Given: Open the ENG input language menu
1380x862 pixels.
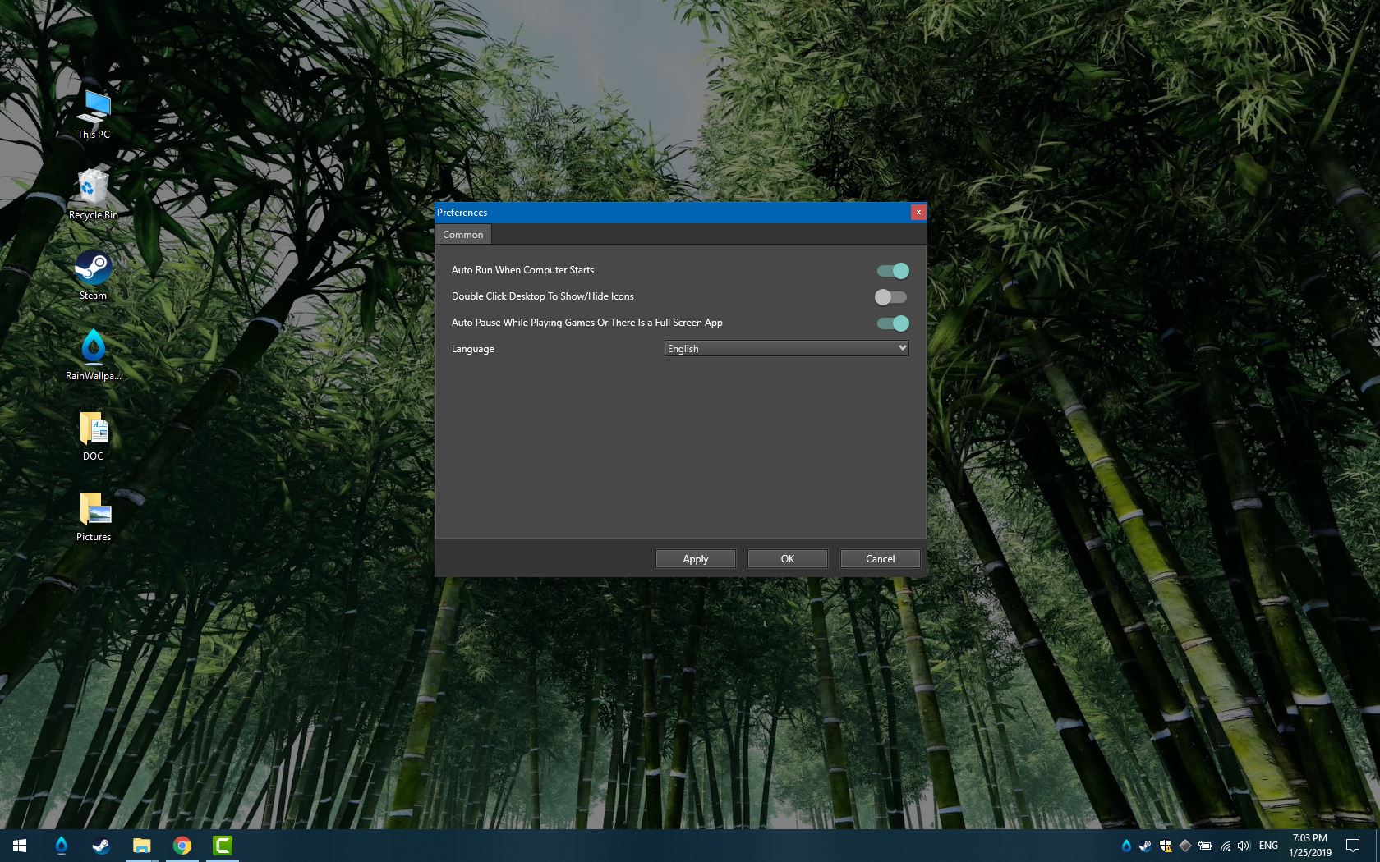Looking at the screenshot, I should coord(1267,846).
